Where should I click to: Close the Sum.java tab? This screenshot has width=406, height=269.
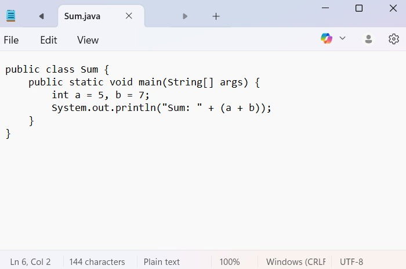pos(129,16)
